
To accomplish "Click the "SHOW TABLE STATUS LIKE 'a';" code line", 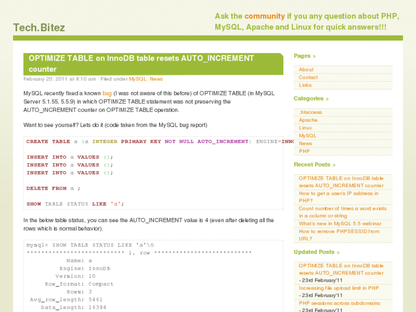I will point(75,204).
